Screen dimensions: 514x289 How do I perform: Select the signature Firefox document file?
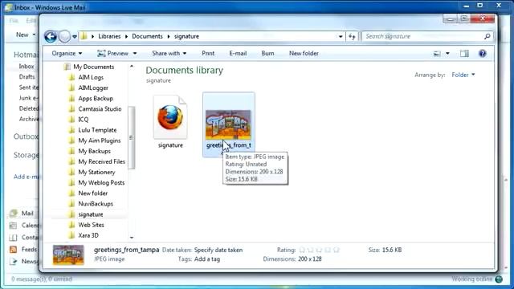pyautogui.click(x=170, y=122)
